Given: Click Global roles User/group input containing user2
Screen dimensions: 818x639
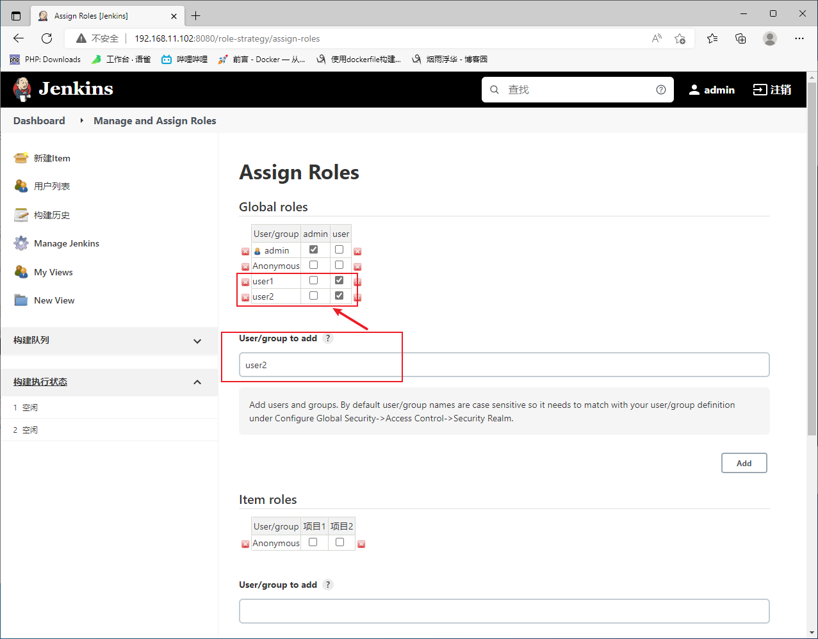Looking at the screenshot, I should pos(504,365).
